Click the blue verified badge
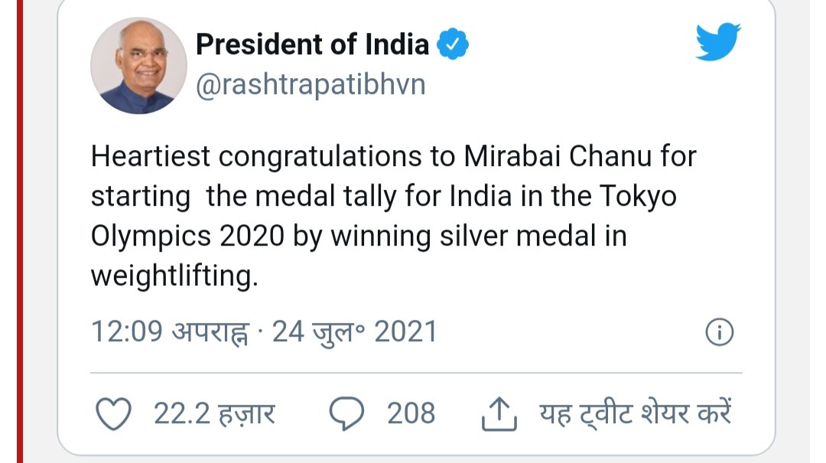The height and width of the screenshot is (463, 826). 453,45
